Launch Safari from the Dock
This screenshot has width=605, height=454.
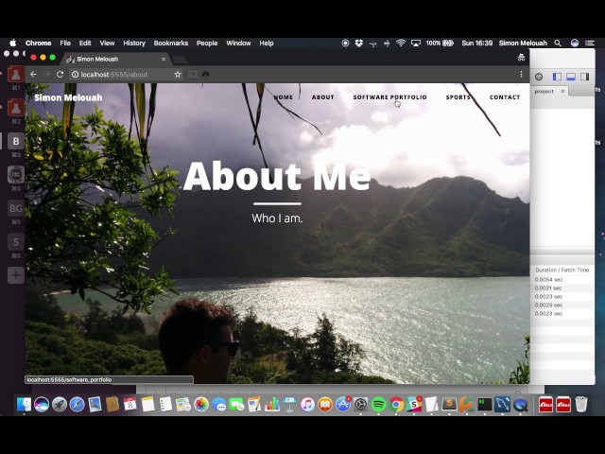[77, 404]
